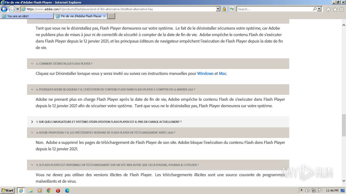Screen dimensions: 346x194
Task: Open the network tray icon
Action: (314, 190)
